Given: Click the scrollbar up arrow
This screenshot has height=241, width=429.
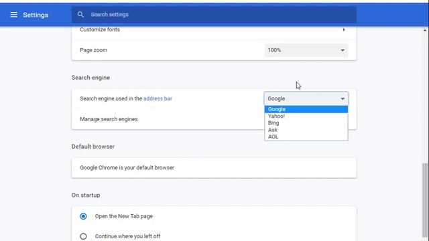Looking at the screenshot, I should (x=424, y=30).
